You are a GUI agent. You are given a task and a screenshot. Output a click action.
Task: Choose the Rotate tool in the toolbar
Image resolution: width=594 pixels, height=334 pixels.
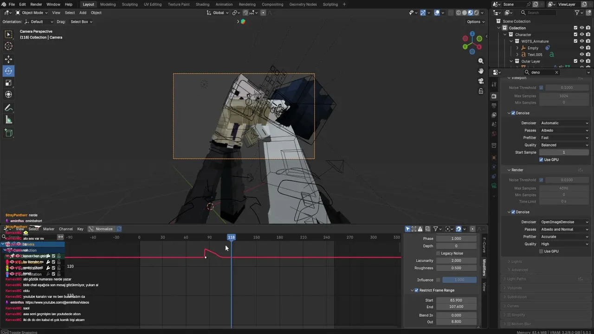pos(8,71)
